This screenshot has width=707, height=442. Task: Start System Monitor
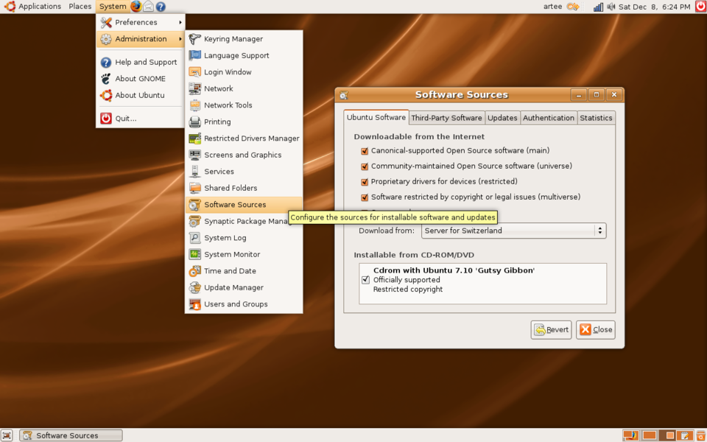coord(244,254)
